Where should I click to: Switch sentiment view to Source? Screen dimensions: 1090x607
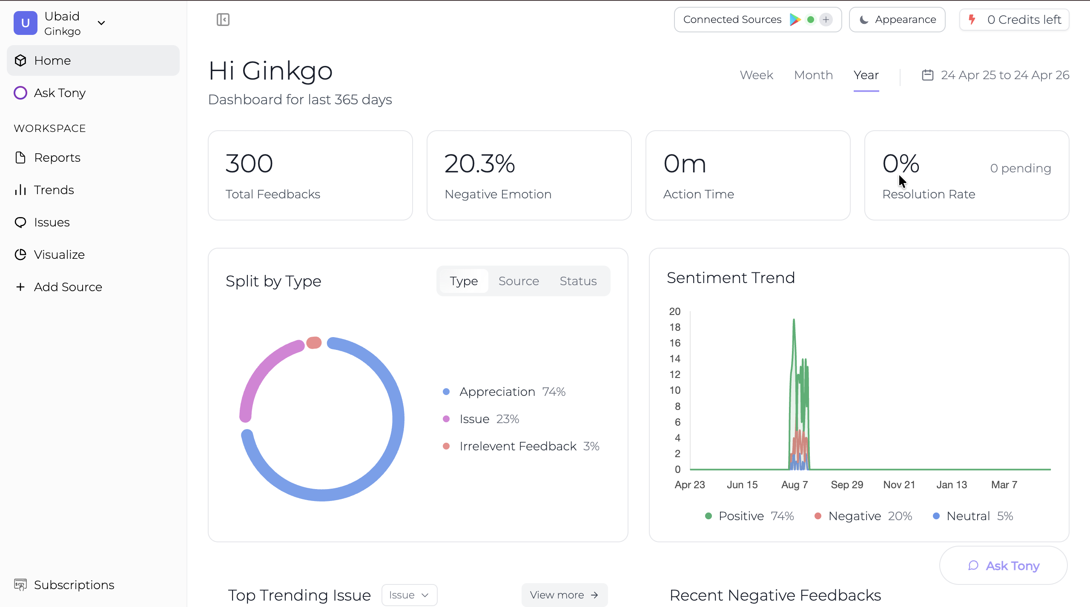pos(518,281)
